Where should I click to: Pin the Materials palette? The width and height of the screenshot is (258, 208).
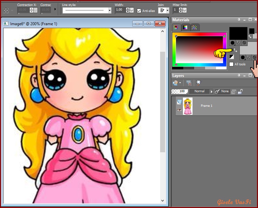[x=239, y=20]
